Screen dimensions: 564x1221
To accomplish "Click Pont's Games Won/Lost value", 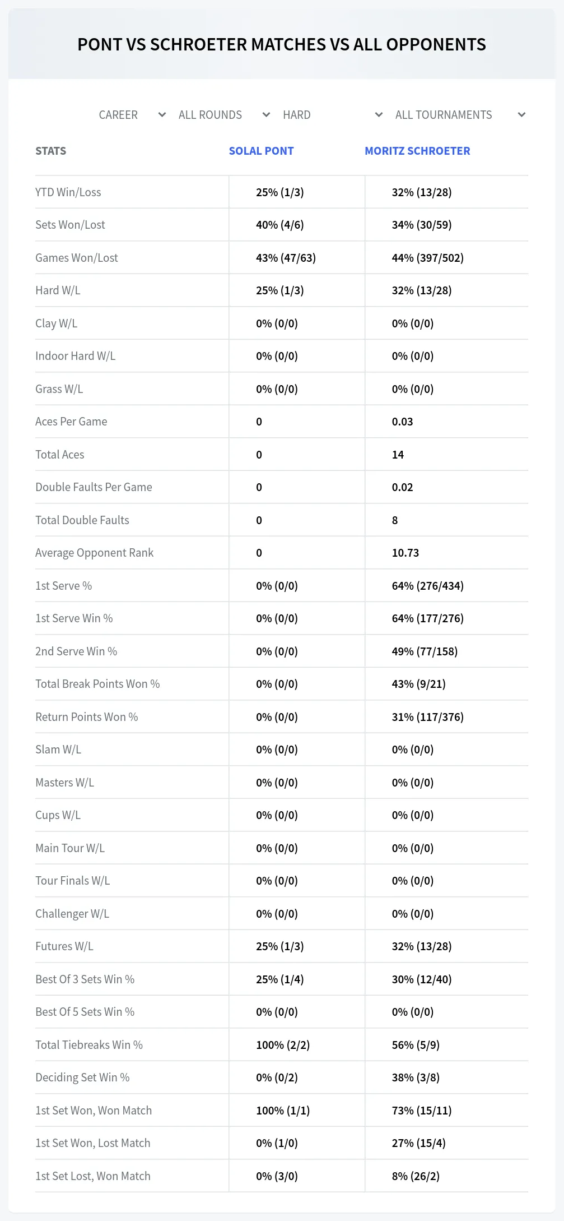I will [x=286, y=258].
